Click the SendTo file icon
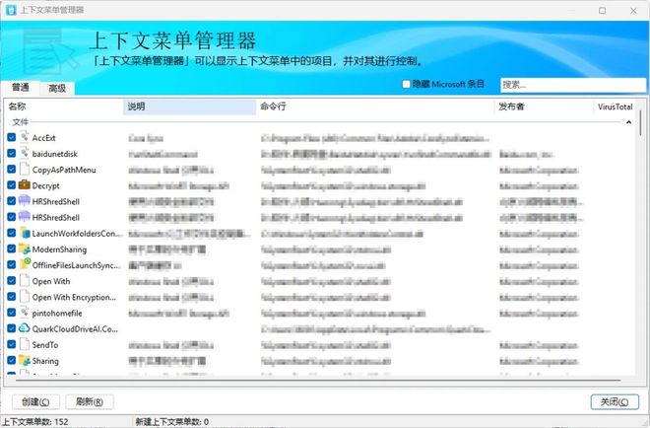Screen dimensions: 650x428 25,344
